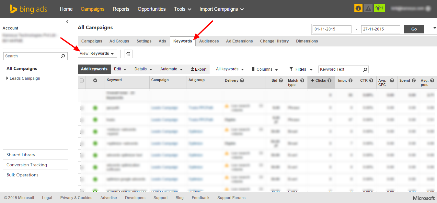This screenshot has height=203, width=437.
Task: Open the Edit dropdown
Action: point(120,69)
